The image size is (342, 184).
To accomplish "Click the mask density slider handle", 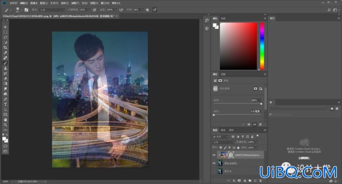I will coord(261,104).
